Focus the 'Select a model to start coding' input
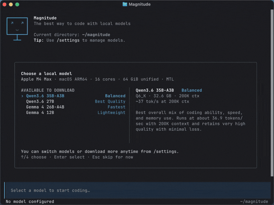This screenshot has width=274, height=205. pos(138,190)
